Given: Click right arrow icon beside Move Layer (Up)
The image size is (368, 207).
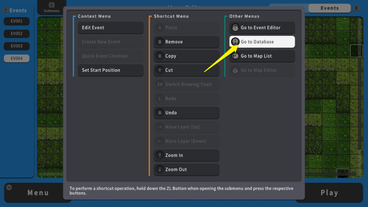Looking at the screenshot, I should point(160,127).
